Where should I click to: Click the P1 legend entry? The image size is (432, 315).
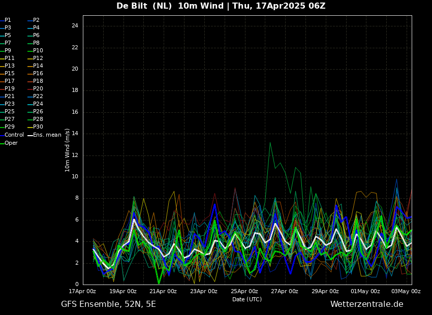pos(8,20)
